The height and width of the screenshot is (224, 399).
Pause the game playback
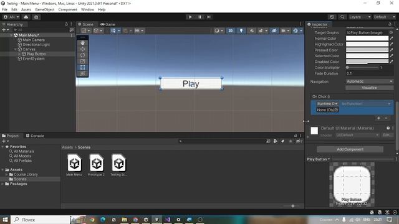(x=199, y=17)
